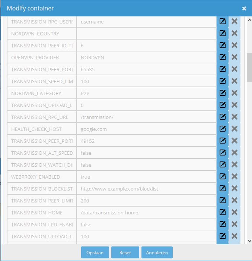Edit the OPENVPN_PROVIDER variable
This screenshot has height=261, width=252.
pos(223,57)
